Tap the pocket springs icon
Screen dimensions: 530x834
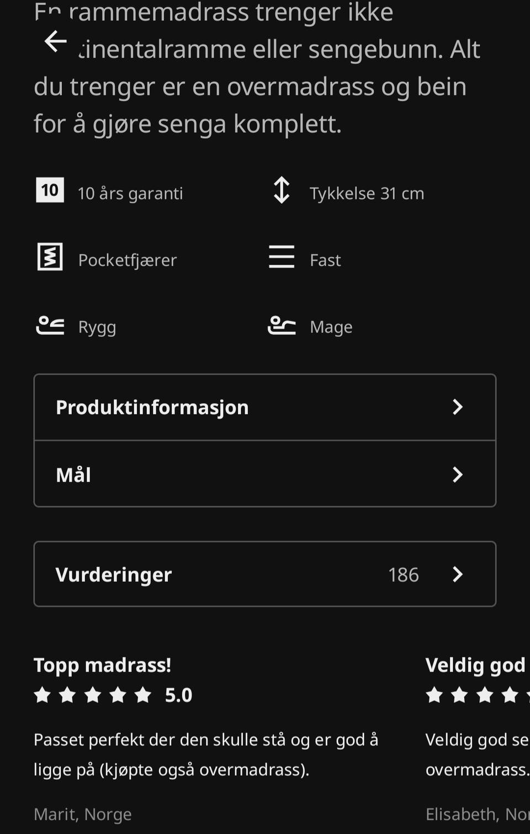click(x=50, y=257)
